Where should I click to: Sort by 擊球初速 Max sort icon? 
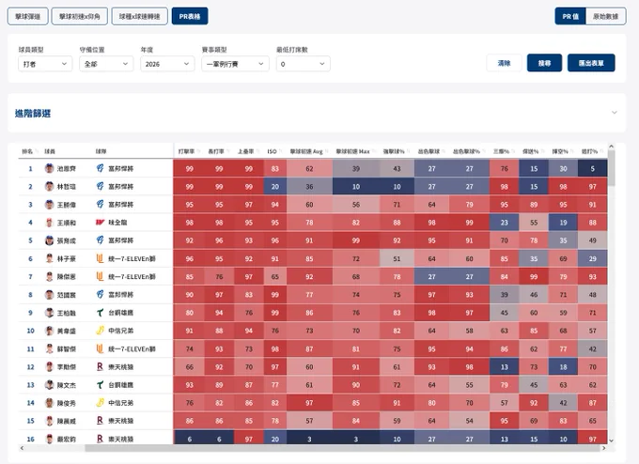373,151
